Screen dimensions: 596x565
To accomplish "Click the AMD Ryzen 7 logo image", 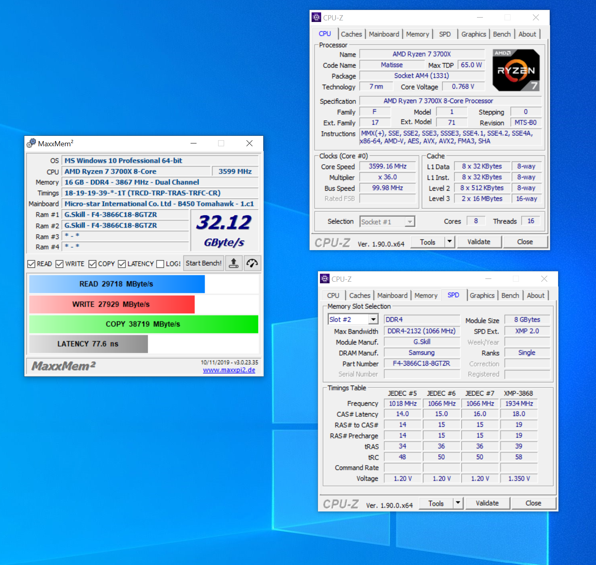I will tap(516, 70).
